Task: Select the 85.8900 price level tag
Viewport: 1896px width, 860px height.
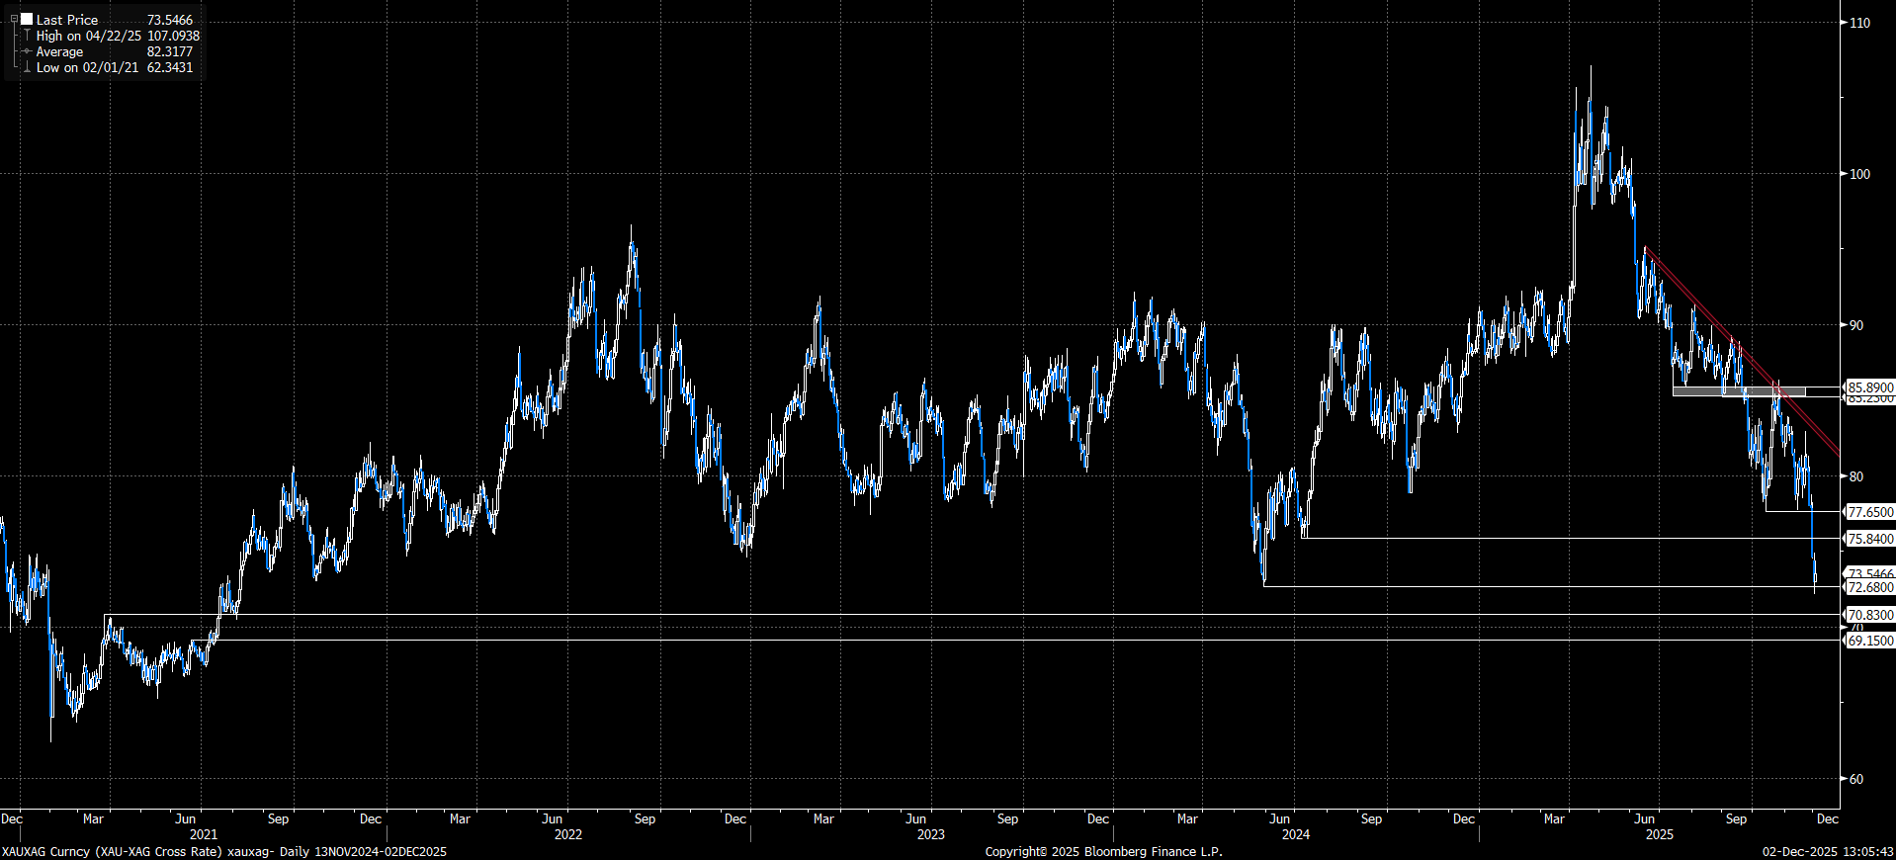Action: point(1869,387)
